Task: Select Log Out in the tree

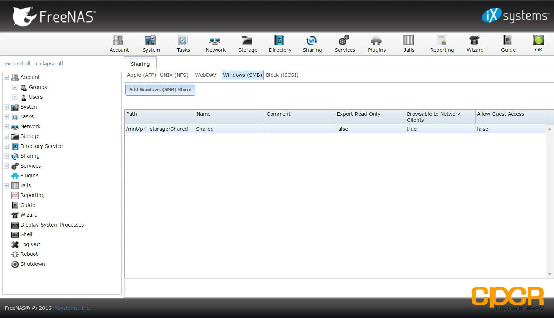Action: coord(30,244)
